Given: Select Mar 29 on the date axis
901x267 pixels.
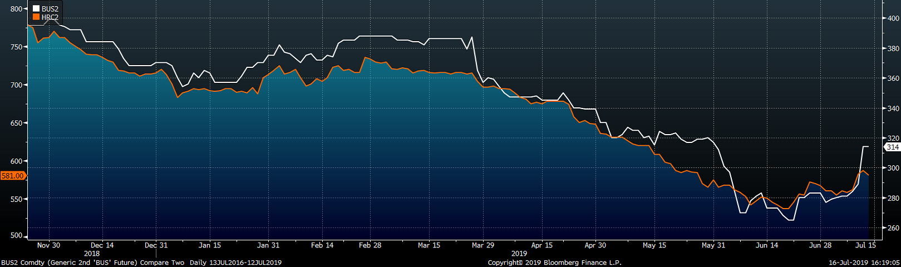Looking at the screenshot, I should pos(482,245).
